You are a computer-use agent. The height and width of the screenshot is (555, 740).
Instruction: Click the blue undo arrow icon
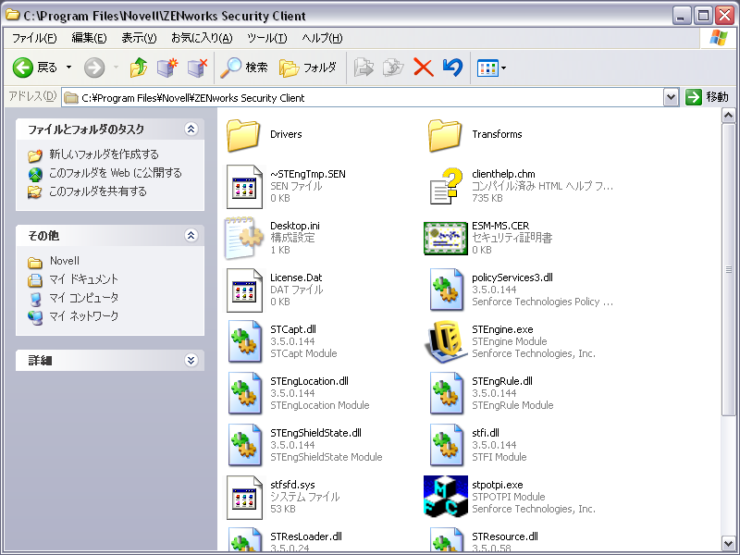[452, 68]
